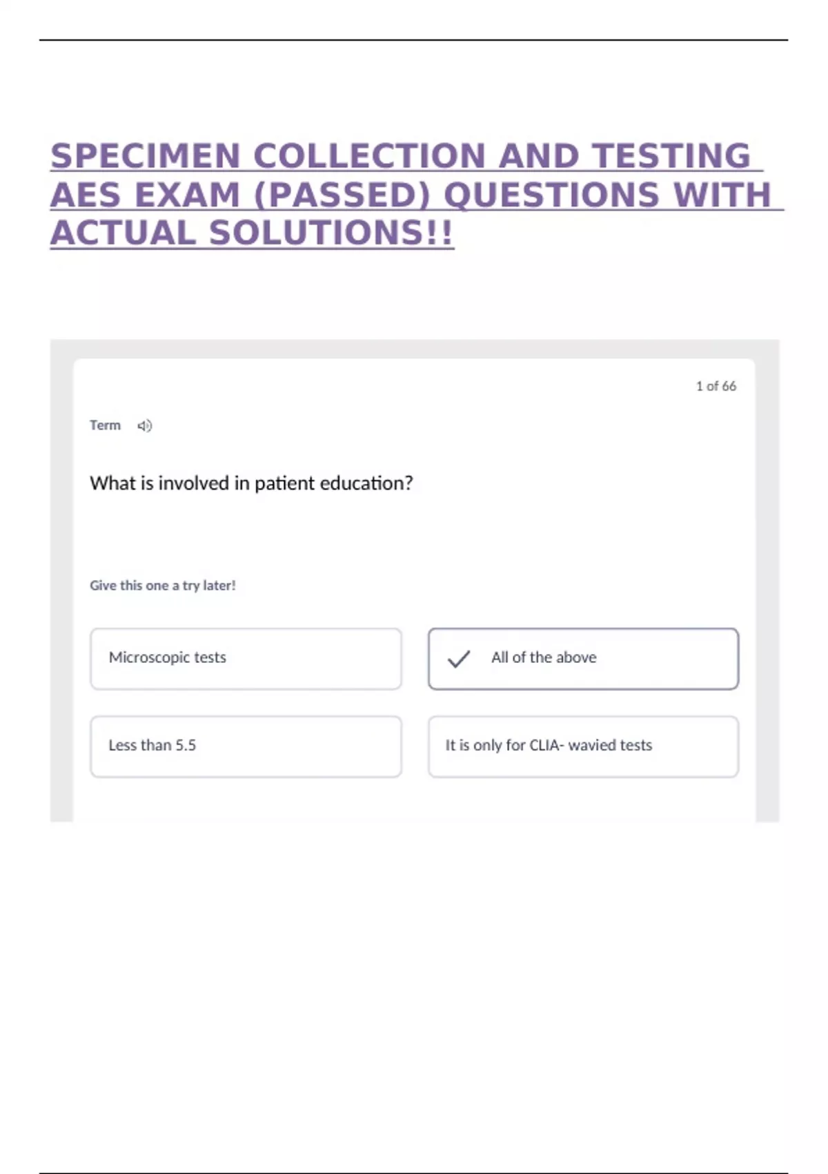Click the "1 of 66" card counter
The height and width of the screenshot is (1174, 828).
click(x=716, y=386)
